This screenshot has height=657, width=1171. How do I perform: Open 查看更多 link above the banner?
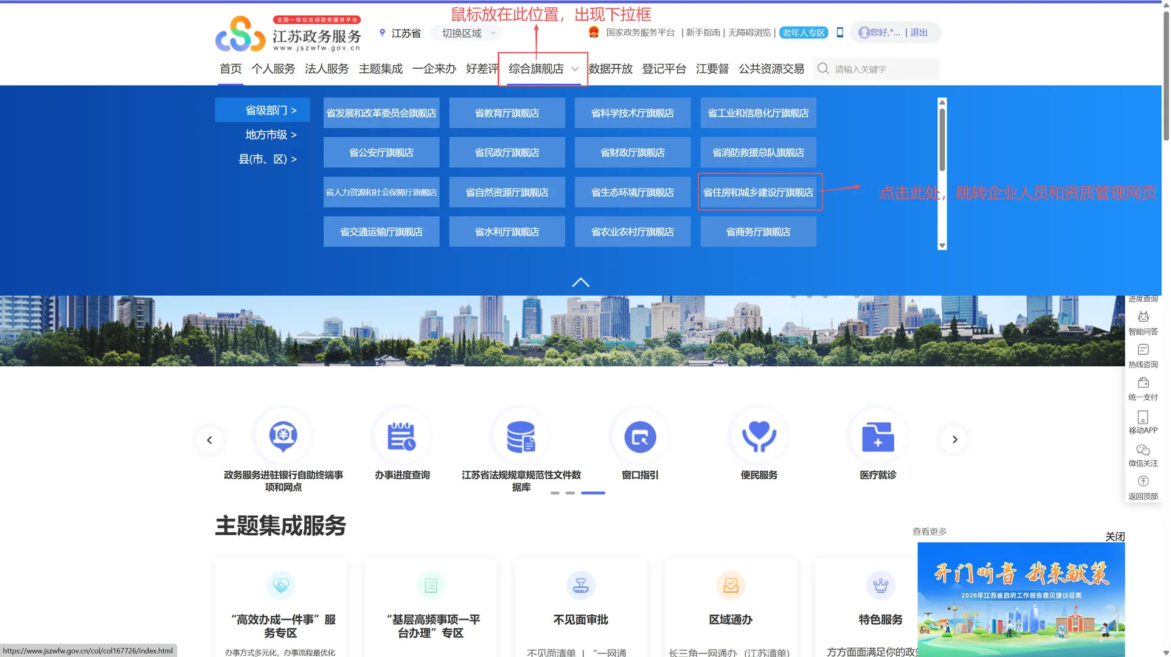tap(930, 530)
